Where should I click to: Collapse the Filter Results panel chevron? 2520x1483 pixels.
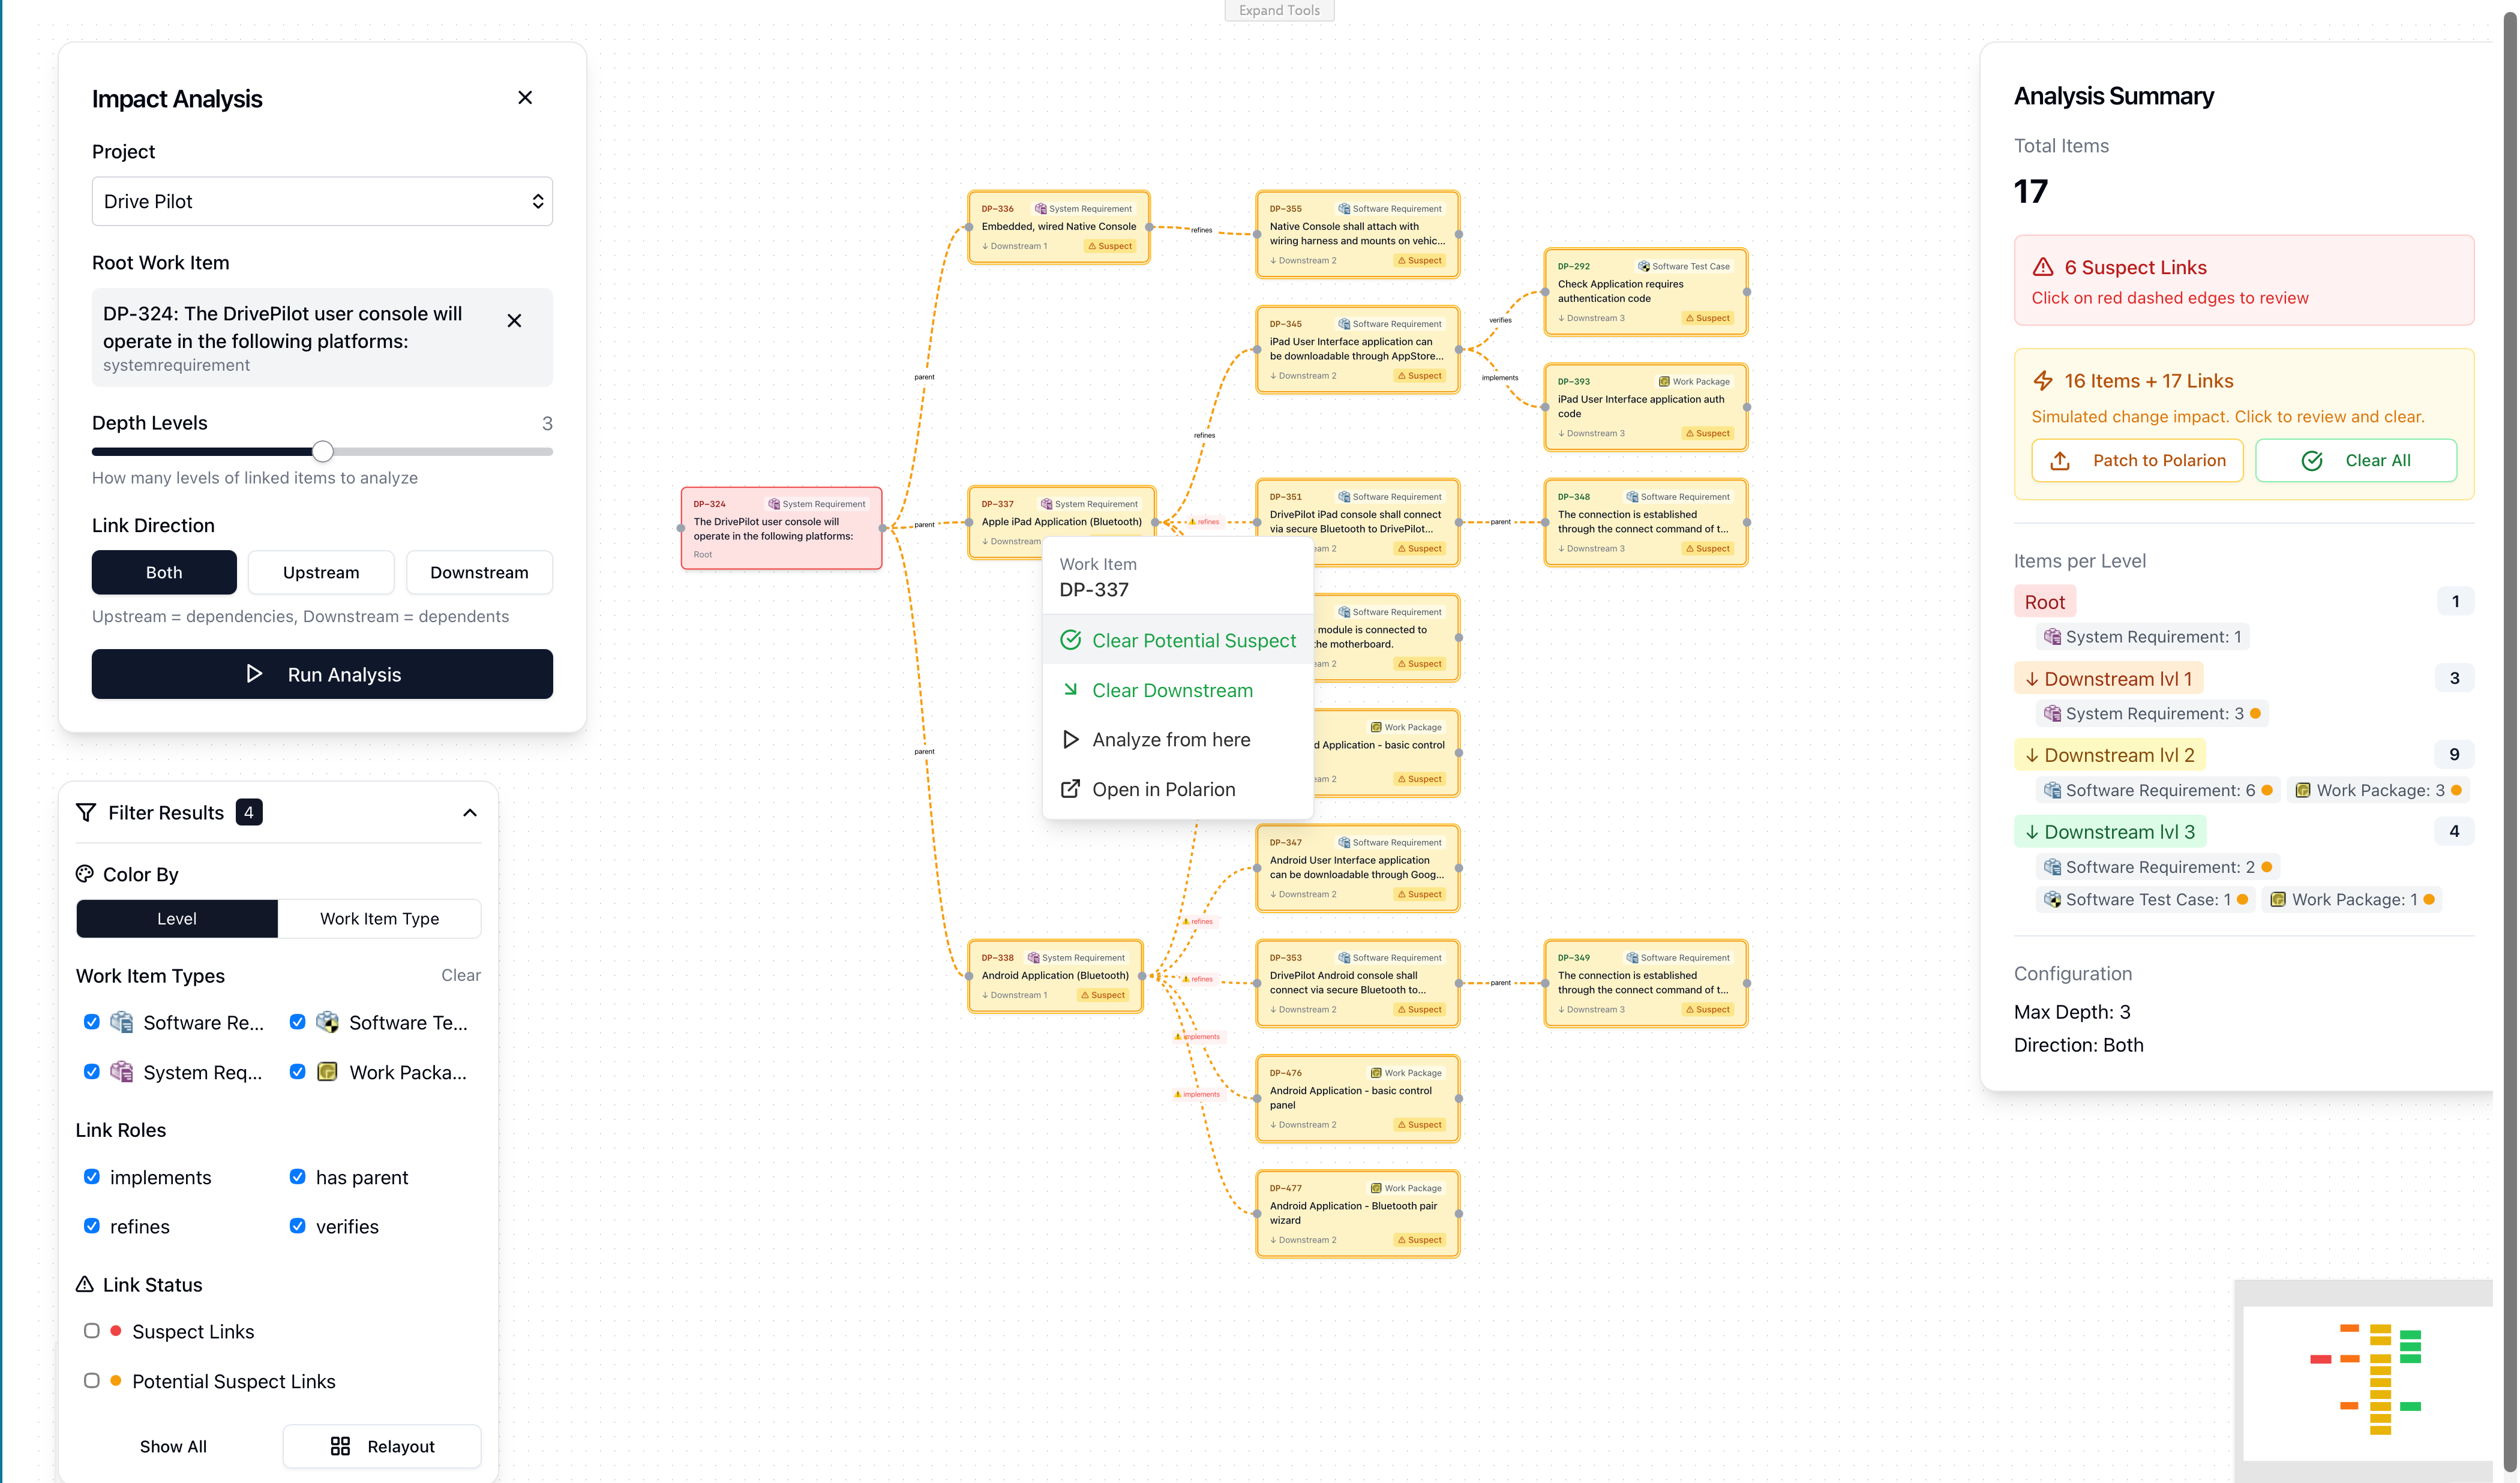click(x=470, y=812)
